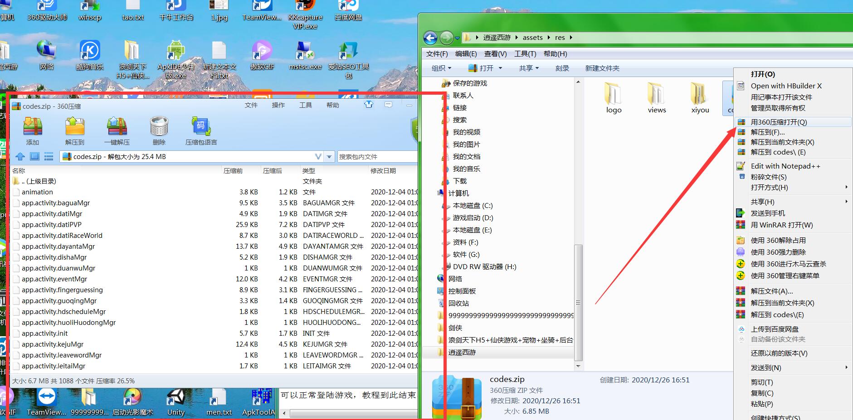Go up one level with the blue arrow
853x420 pixels.
point(20,157)
